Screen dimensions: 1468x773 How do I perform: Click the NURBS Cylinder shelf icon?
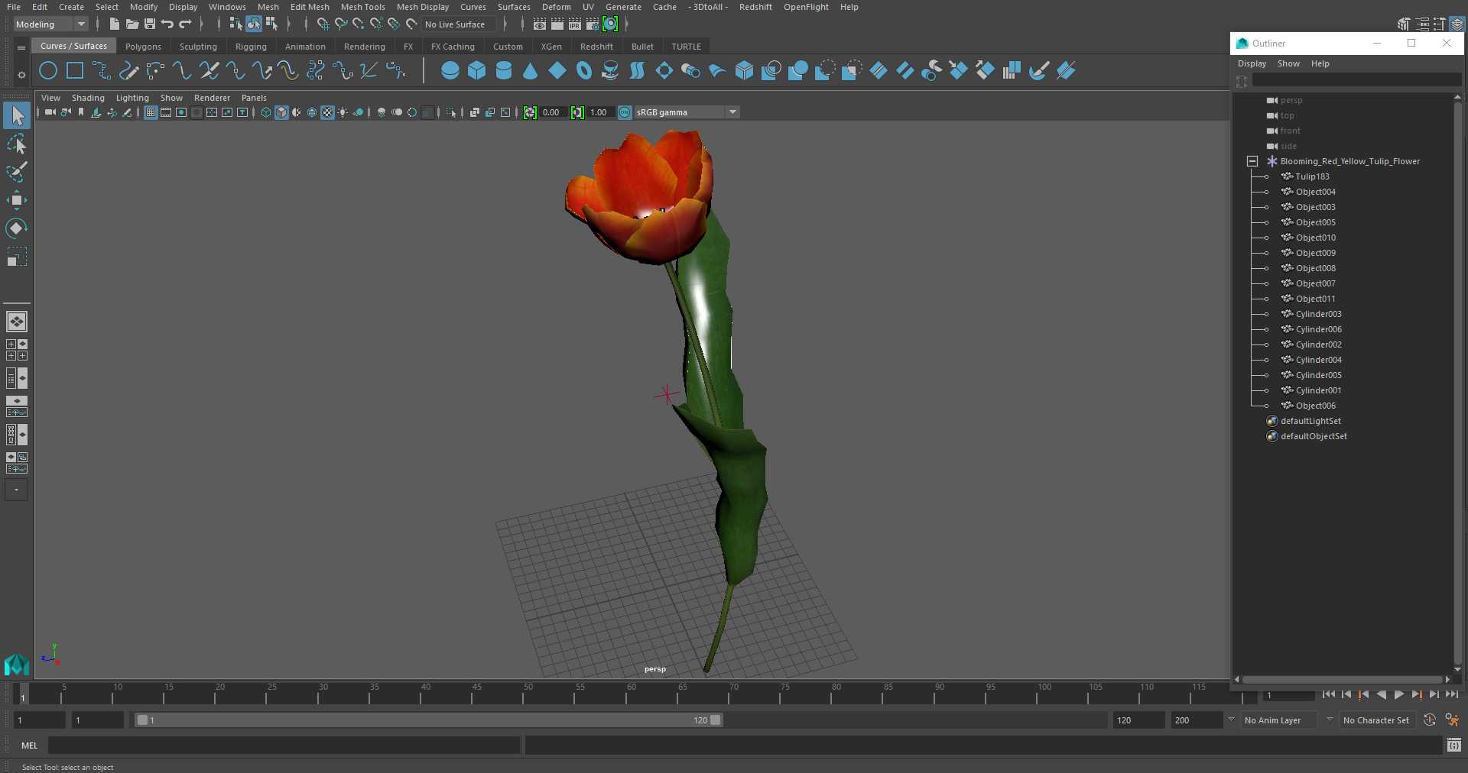pos(504,71)
